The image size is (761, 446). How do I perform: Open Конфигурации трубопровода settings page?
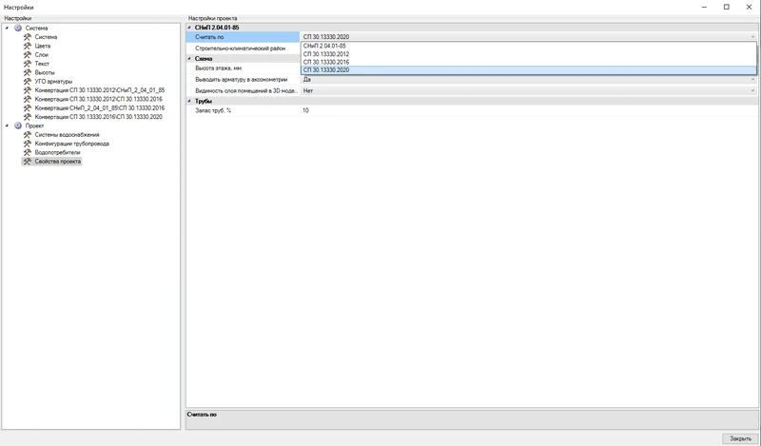pyautogui.click(x=71, y=144)
